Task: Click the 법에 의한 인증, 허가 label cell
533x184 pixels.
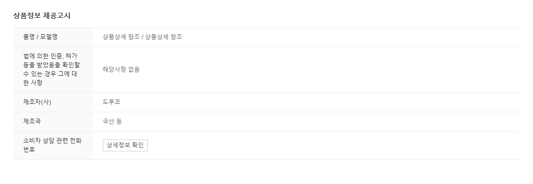Action: [53, 69]
